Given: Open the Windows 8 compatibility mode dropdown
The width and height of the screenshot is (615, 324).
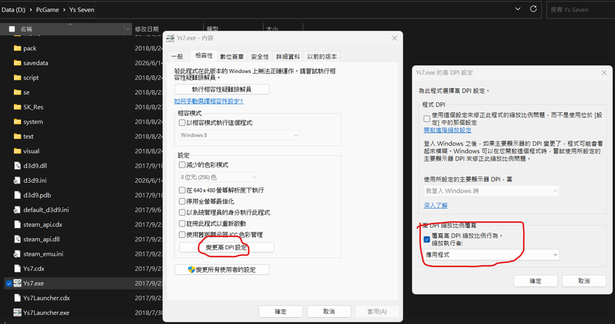Looking at the screenshot, I should point(239,135).
